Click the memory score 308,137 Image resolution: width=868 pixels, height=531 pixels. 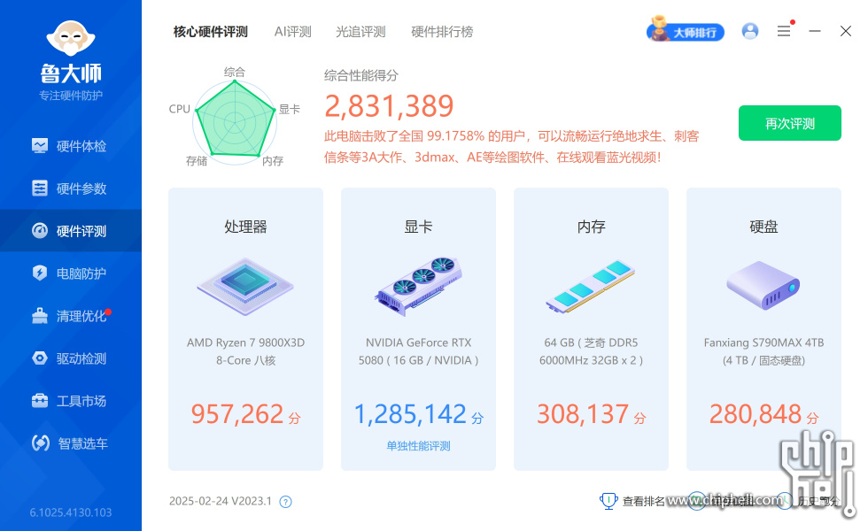583,414
